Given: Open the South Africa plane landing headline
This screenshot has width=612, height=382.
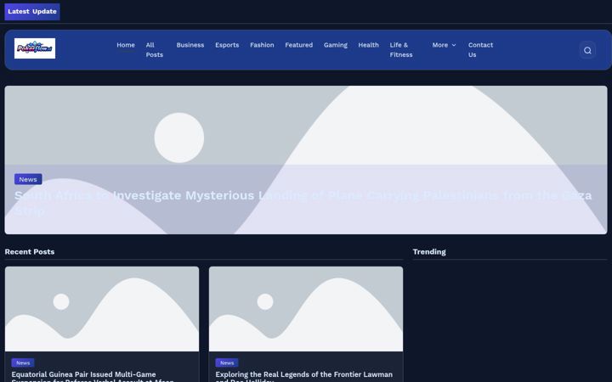Looking at the screenshot, I should click(x=303, y=203).
